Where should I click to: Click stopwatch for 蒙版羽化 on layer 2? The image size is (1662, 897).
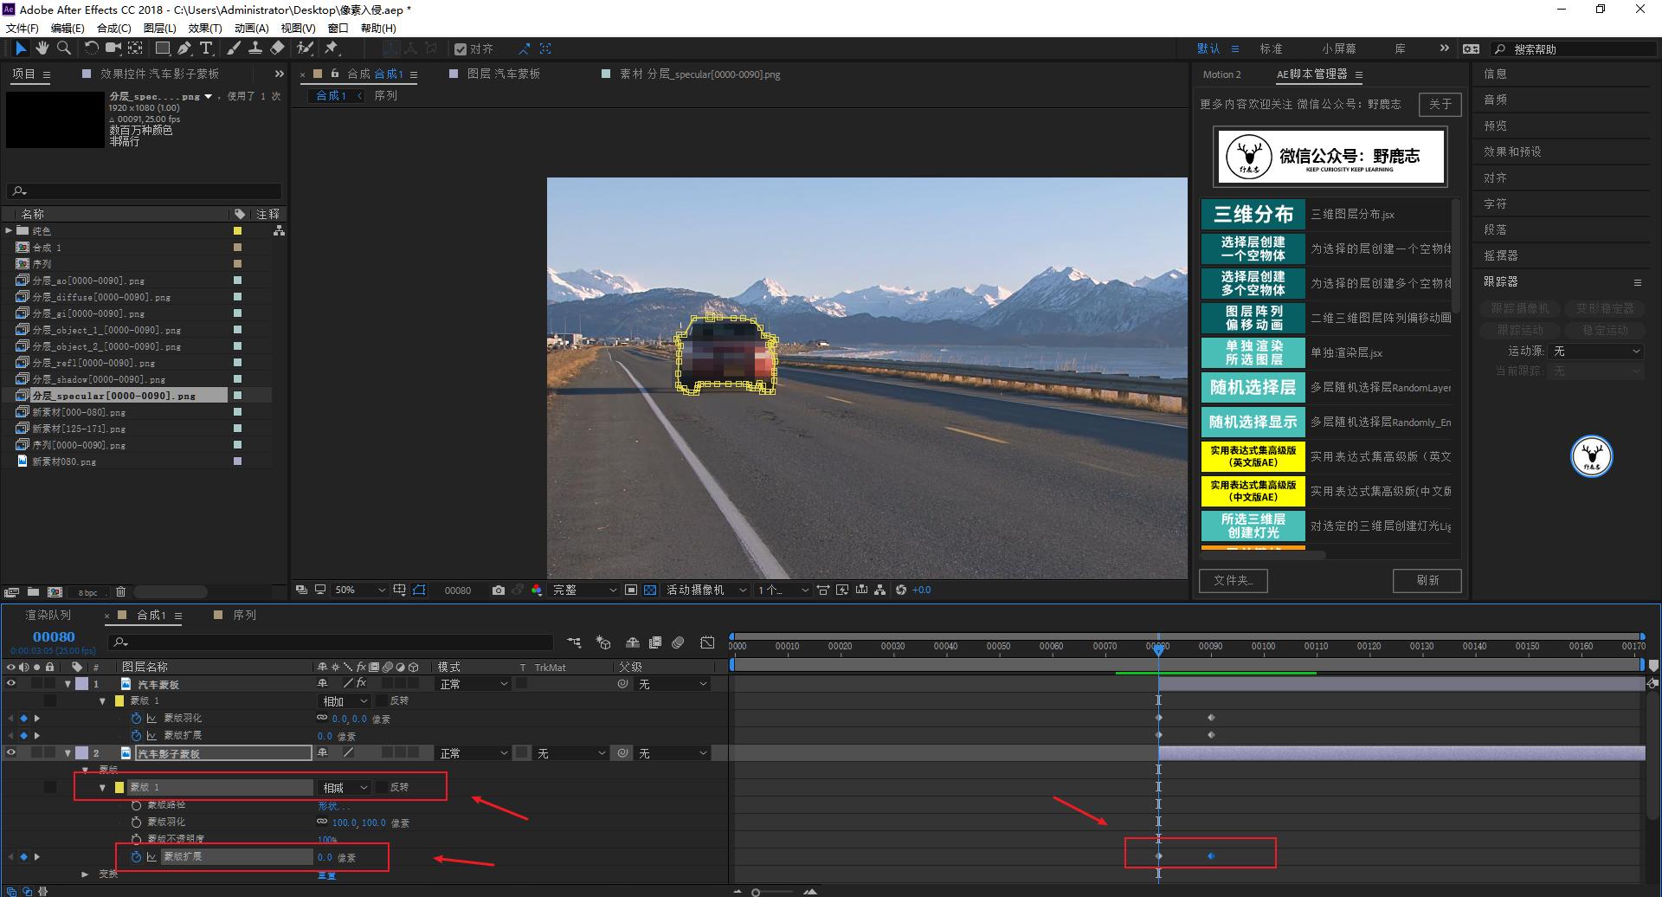point(136,822)
